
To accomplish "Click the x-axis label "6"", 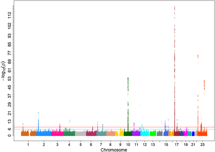I will tap(91, 145).
